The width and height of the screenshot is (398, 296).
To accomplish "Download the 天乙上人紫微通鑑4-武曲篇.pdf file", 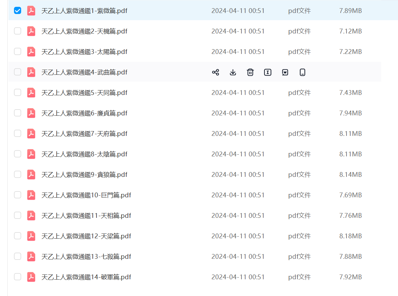I will click(x=233, y=72).
